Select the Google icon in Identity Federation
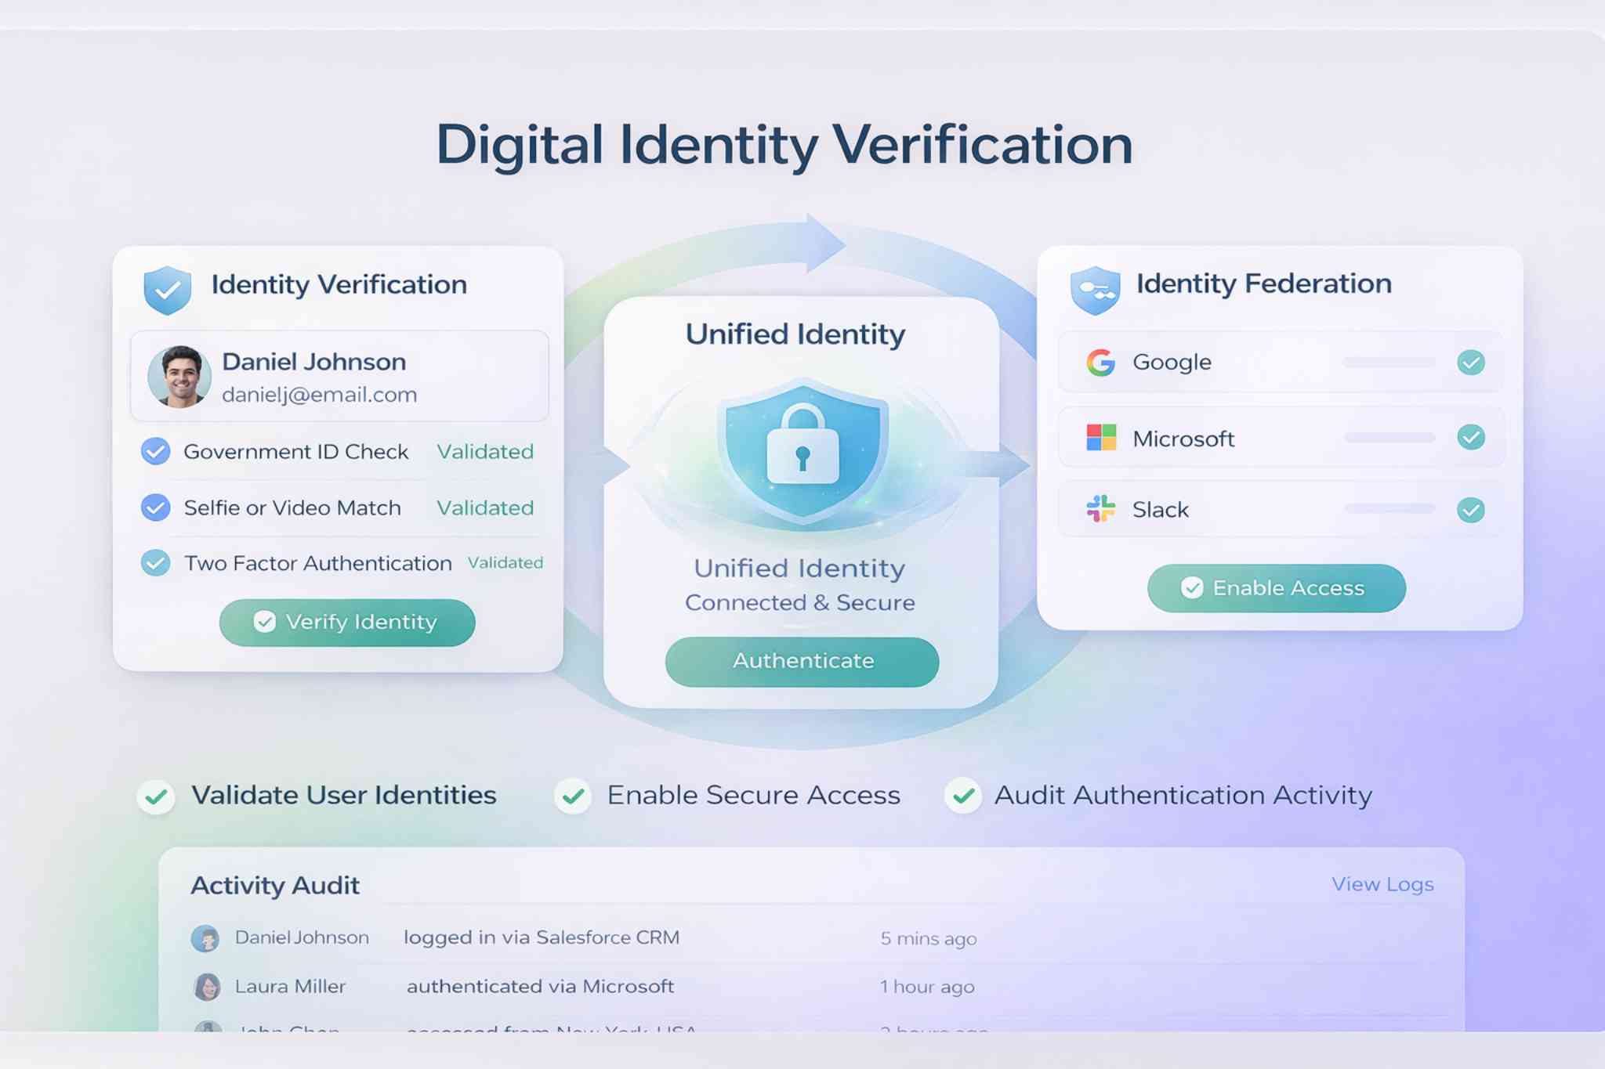The image size is (1605, 1069). point(1100,362)
